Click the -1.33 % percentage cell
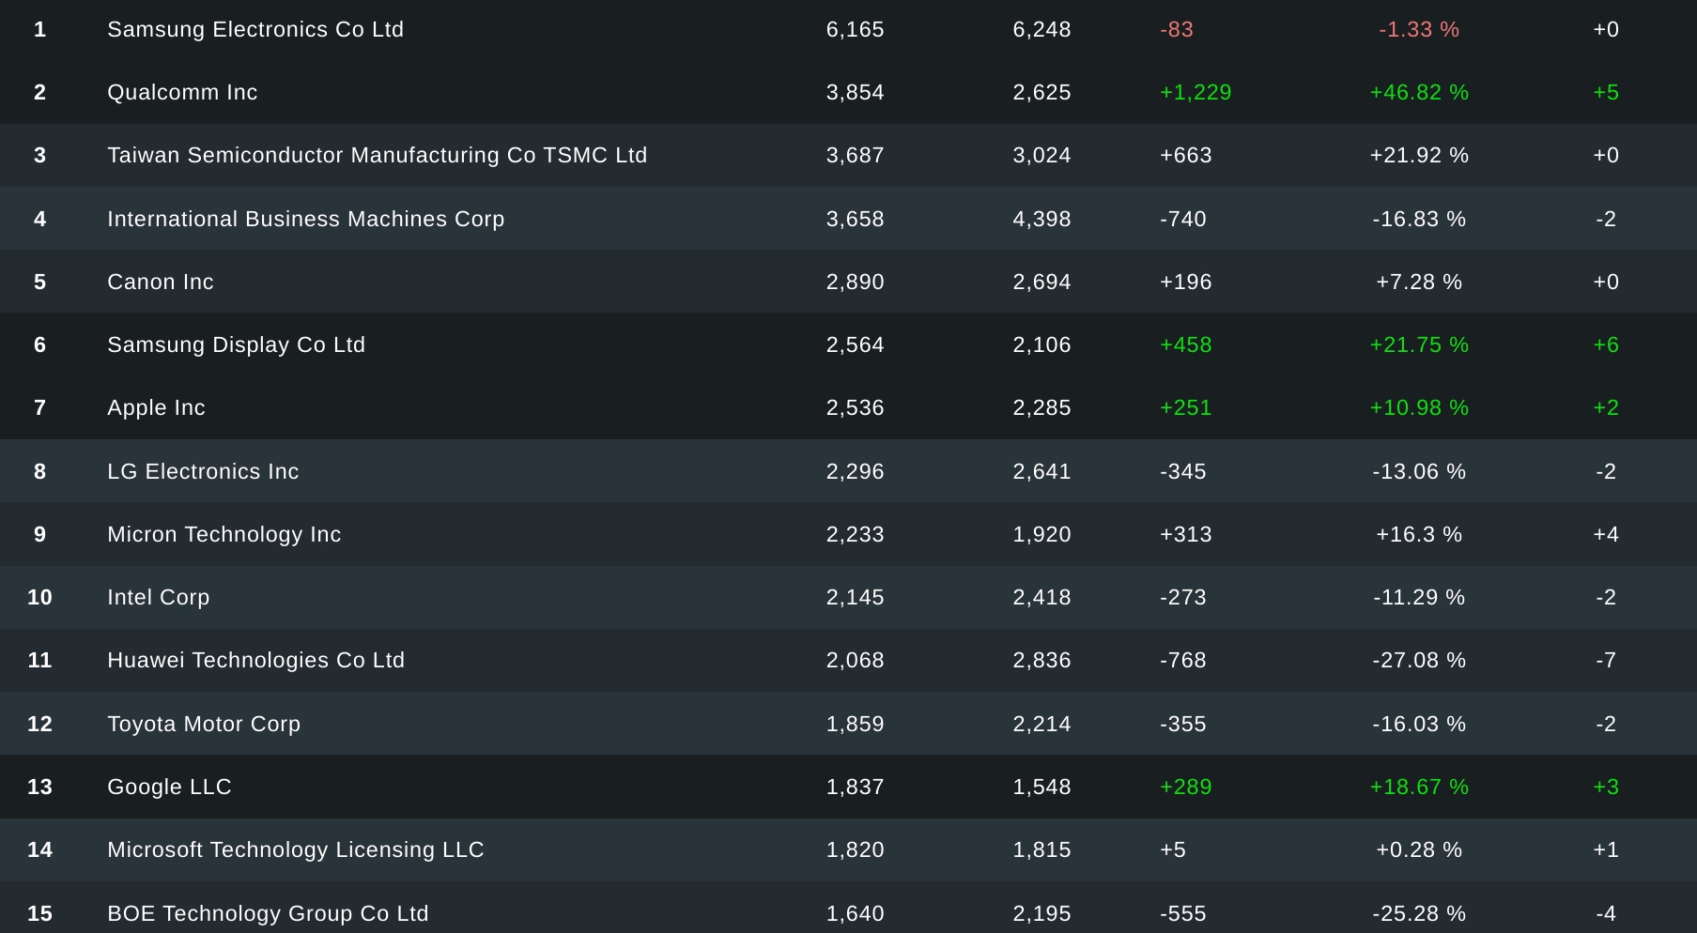 coord(1419,29)
